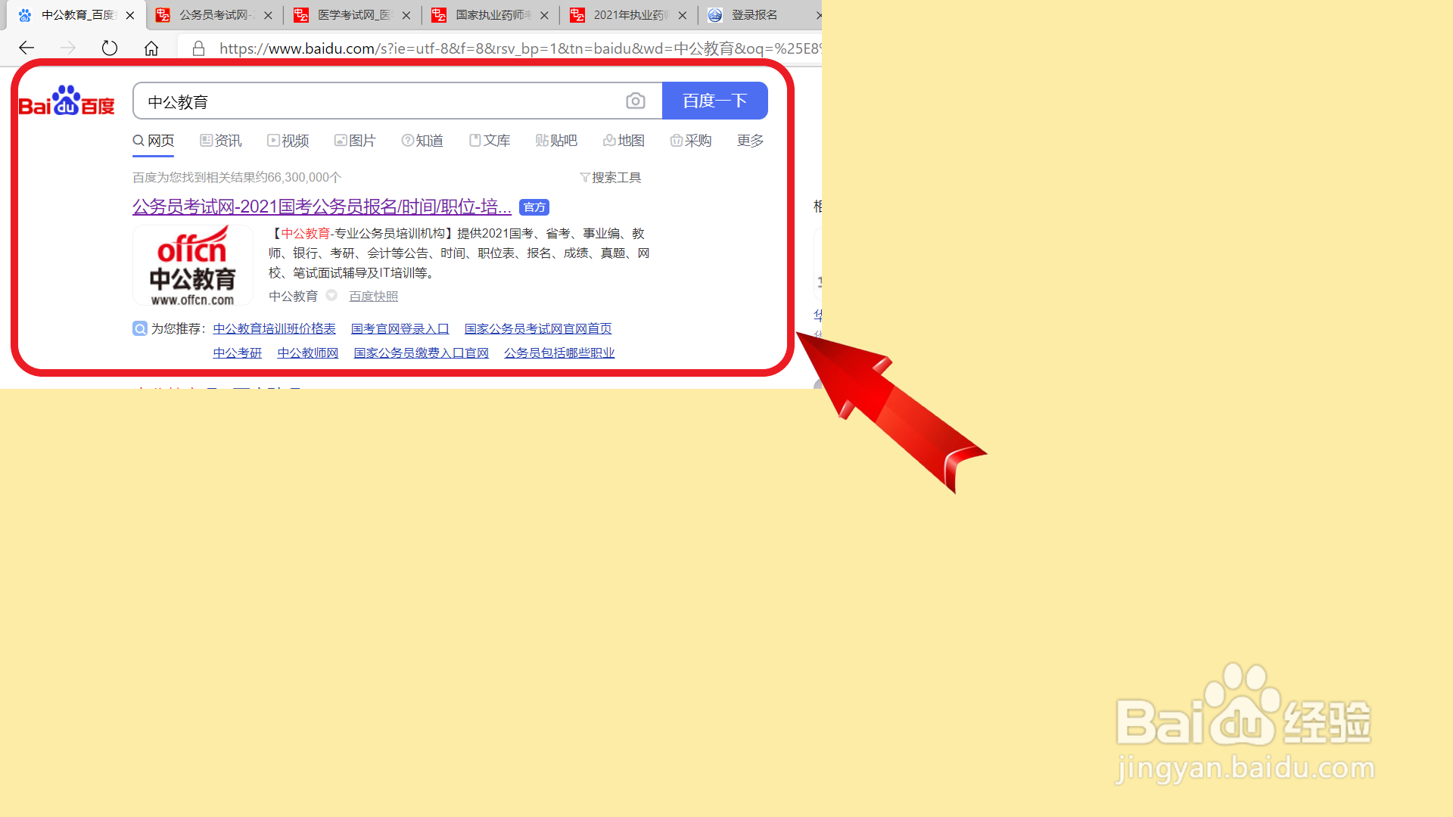Open 公务员包括哪些职业 suggestion

point(559,353)
